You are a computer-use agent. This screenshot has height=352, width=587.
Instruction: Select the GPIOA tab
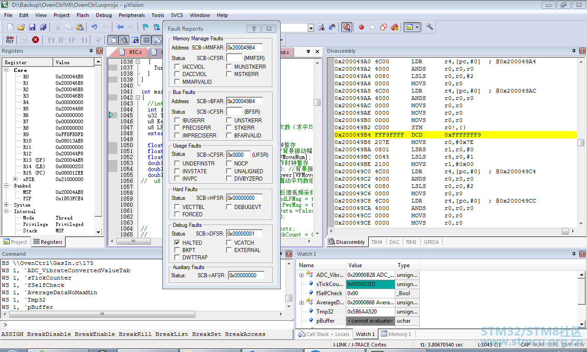tap(431, 242)
